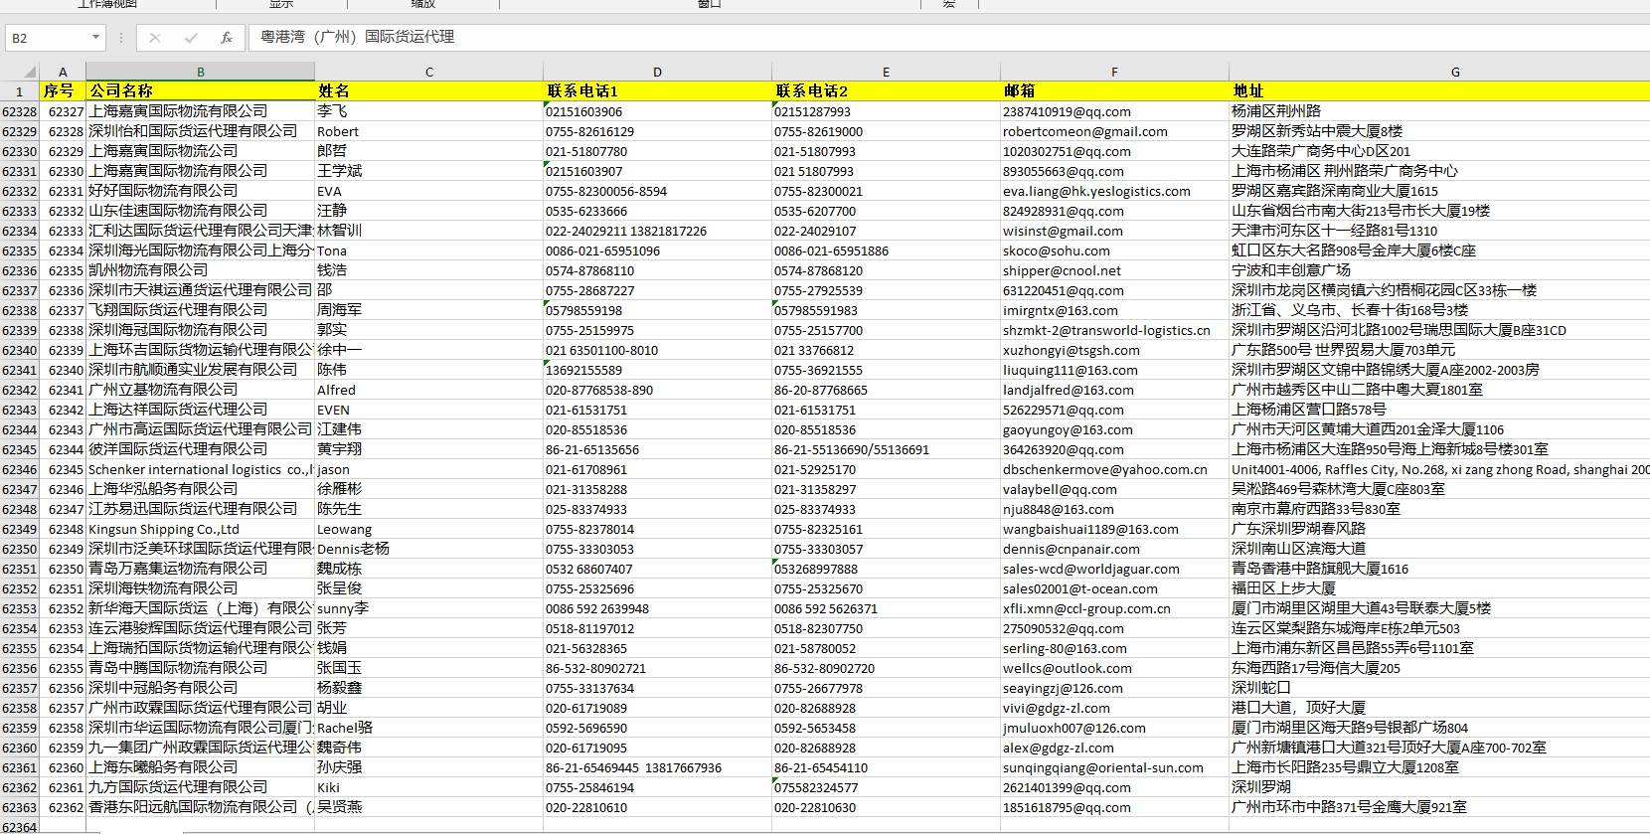Select email cell sunqingqiang@oriental-sun.com

pos(1114,767)
